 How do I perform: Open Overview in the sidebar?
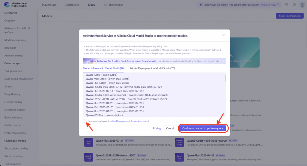[x=10, y=21]
